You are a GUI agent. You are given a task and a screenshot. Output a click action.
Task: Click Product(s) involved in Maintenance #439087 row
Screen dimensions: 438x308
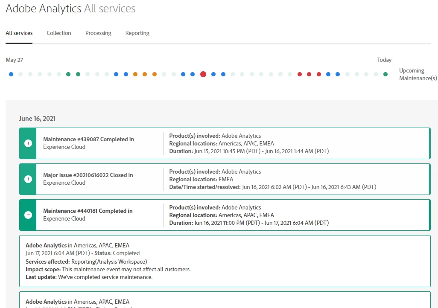coord(215,136)
